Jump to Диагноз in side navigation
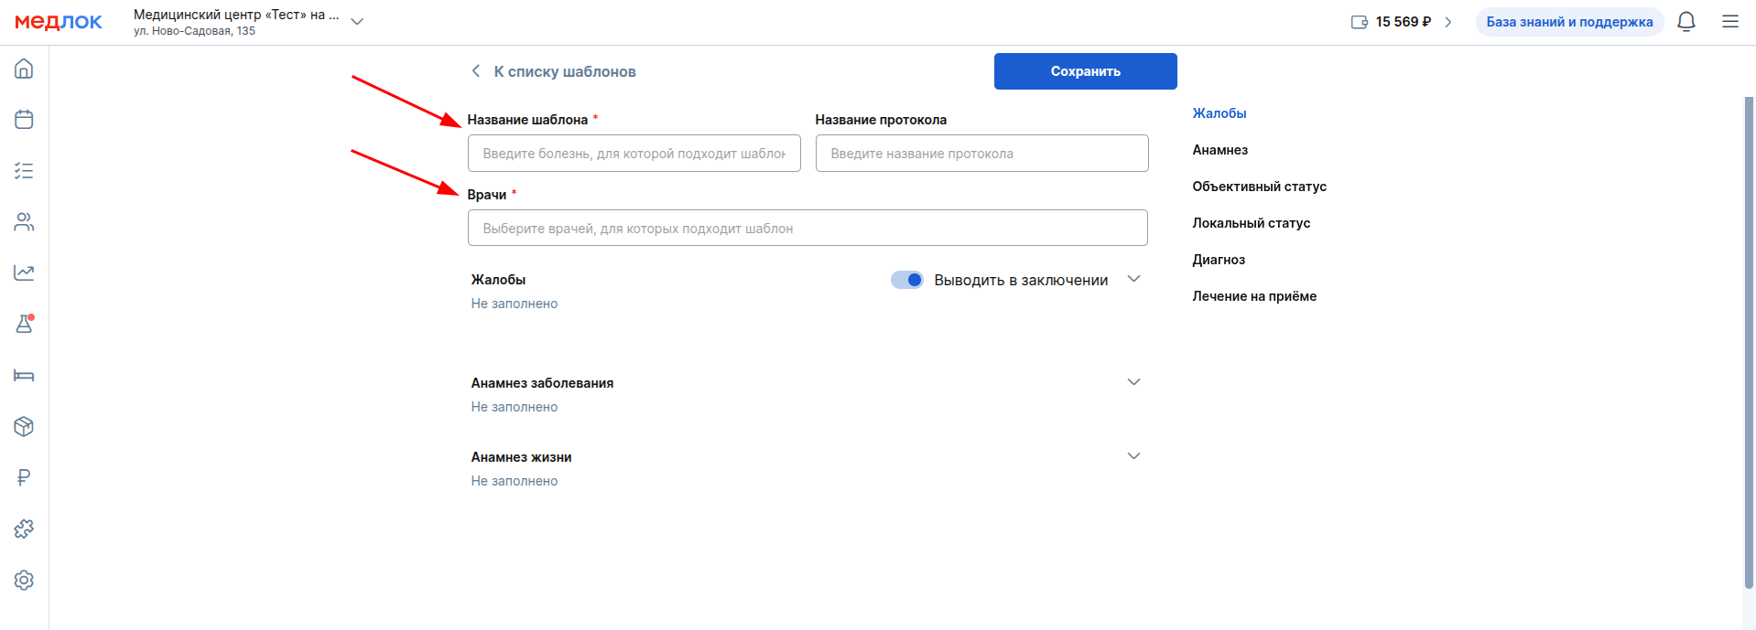This screenshot has width=1756, height=630. point(1219,260)
